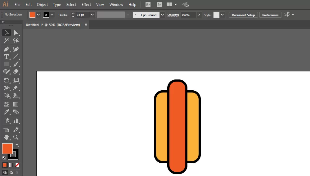Open the Effect menu

coord(86,5)
